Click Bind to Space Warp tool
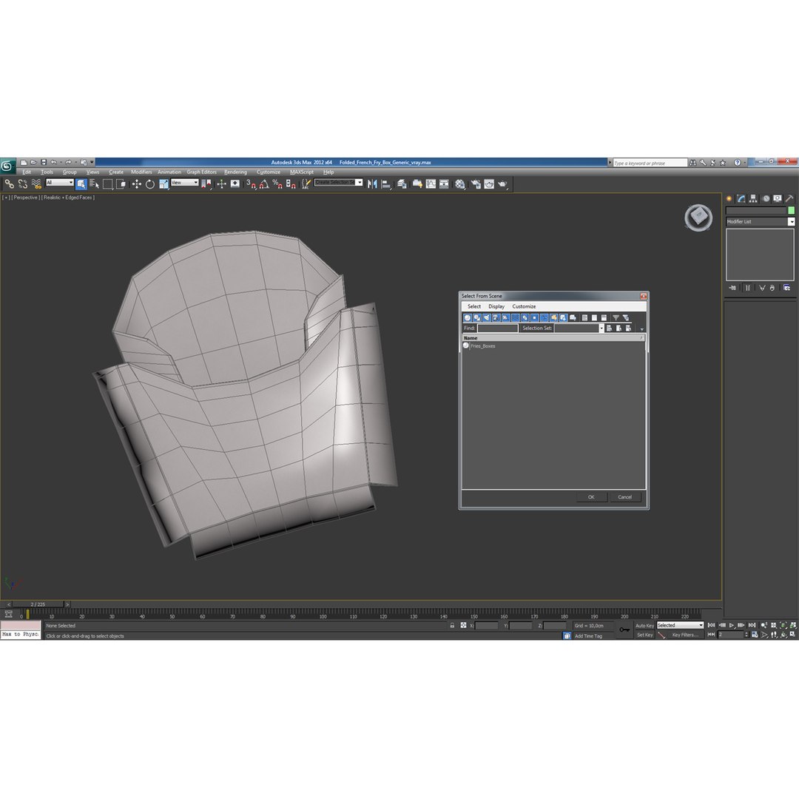The image size is (799, 799). pyautogui.click(x=36, y=184)
